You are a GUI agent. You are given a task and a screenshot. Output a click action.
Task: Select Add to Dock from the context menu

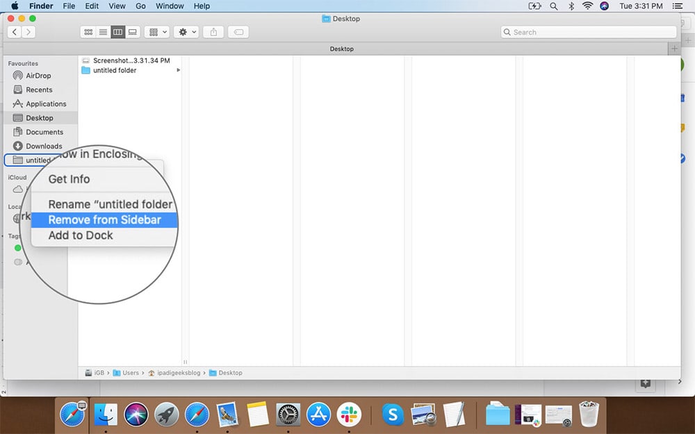tap(80, 235)
